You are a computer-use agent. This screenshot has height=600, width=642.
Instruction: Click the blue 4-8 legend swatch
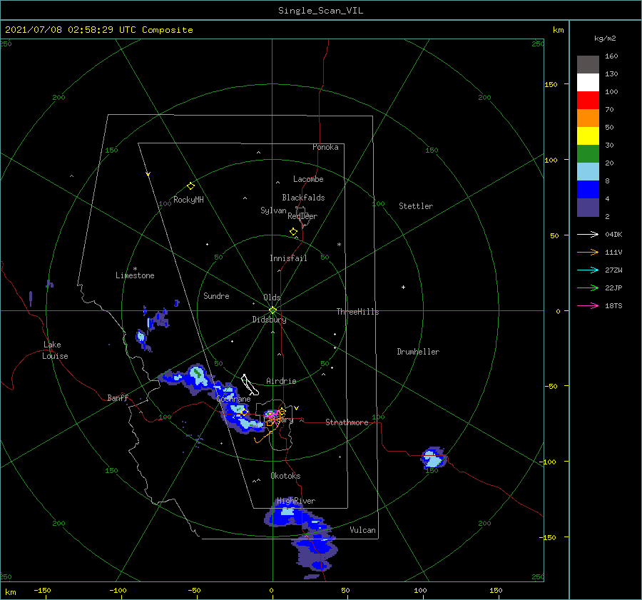pyautogui.click(x=588, y=189)
